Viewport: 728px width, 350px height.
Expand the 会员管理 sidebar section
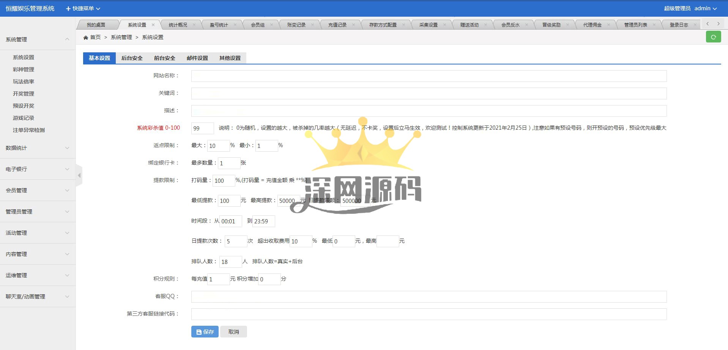(37, 190)
